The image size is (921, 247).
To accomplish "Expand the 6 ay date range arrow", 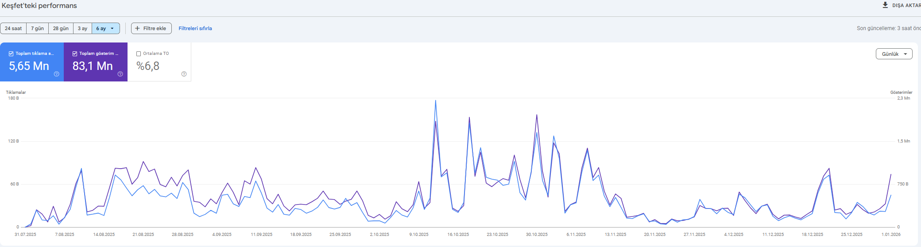I will tap(112, 28).
